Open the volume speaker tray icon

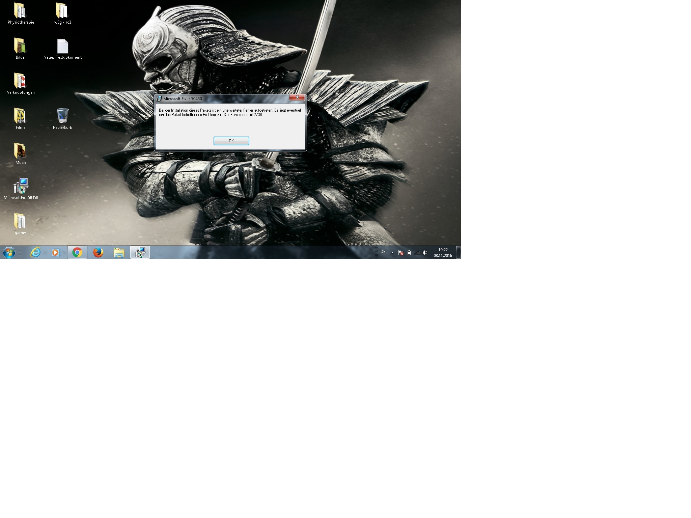tap(425, 253)
